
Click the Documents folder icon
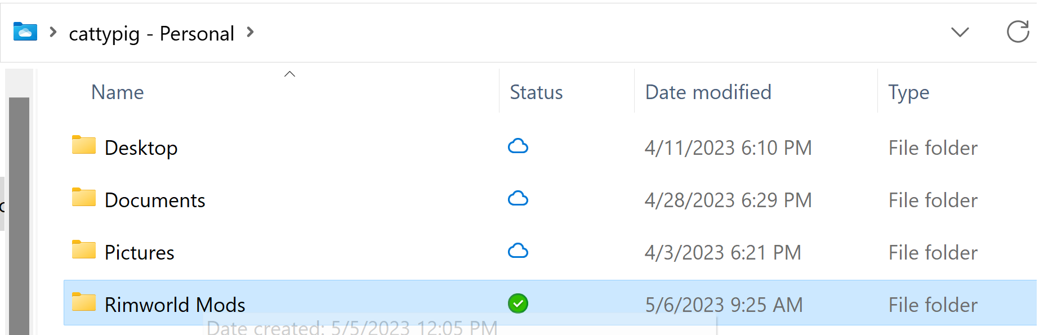[x=84, y=198]
